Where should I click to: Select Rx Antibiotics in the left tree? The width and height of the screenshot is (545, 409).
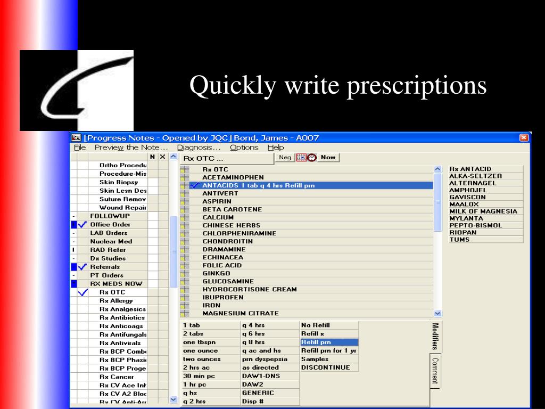click(x=122, y=318)
